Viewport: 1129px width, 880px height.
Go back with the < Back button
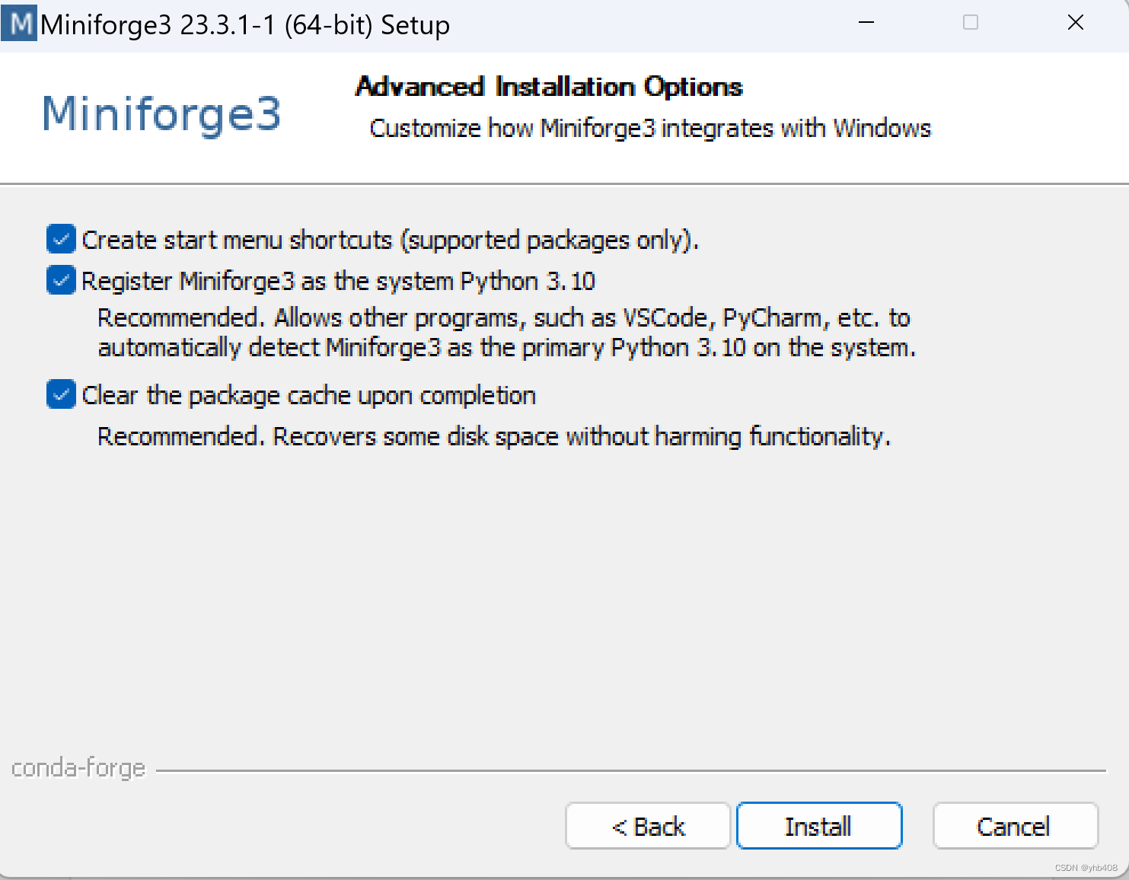pos(647,826)
